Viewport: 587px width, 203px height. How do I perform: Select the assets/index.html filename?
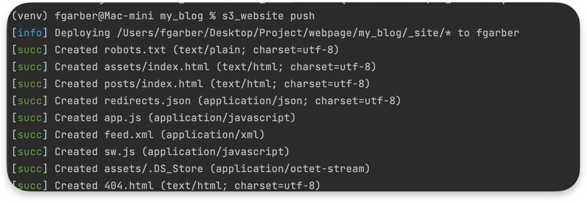[157, 67]
